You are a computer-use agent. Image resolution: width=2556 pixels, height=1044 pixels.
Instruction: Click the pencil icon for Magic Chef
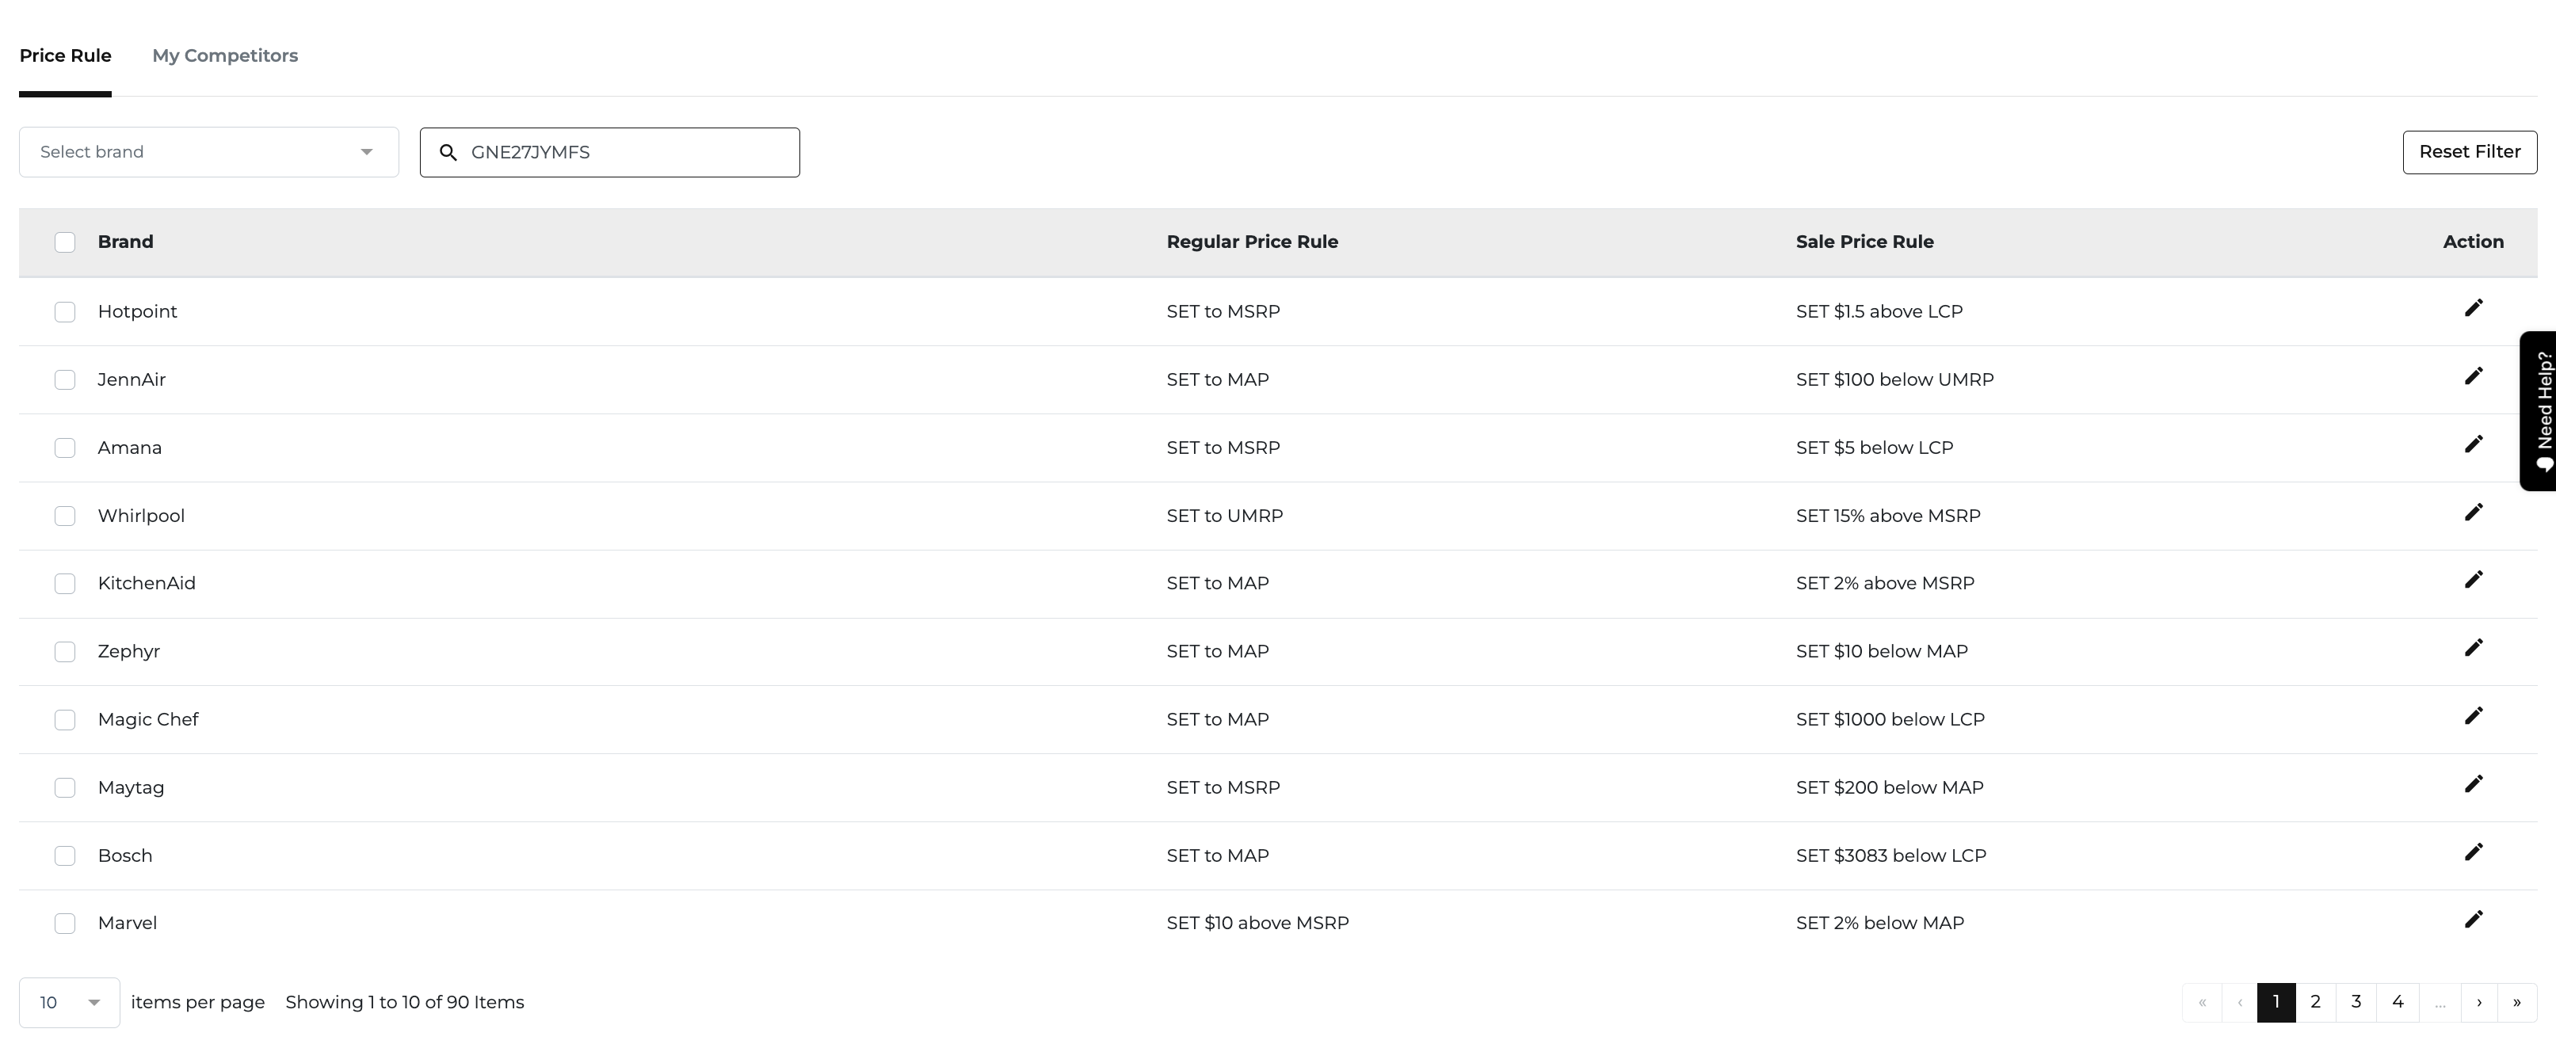[2474, 717]
